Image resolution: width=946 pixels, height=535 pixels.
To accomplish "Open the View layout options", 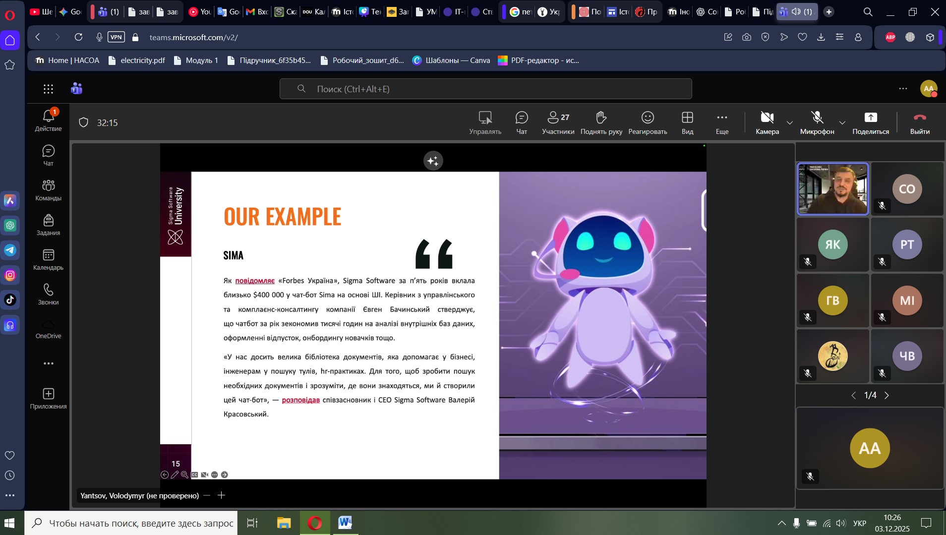I will pos(687,122).
